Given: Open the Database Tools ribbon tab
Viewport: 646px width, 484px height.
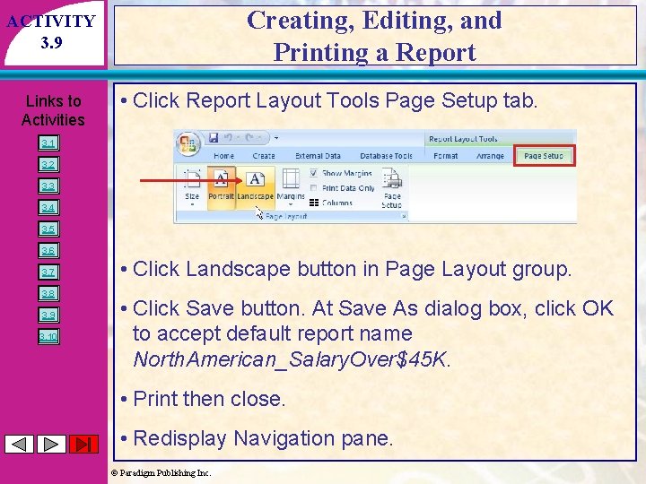Looking at the screenshot, I should coord(386,156).
